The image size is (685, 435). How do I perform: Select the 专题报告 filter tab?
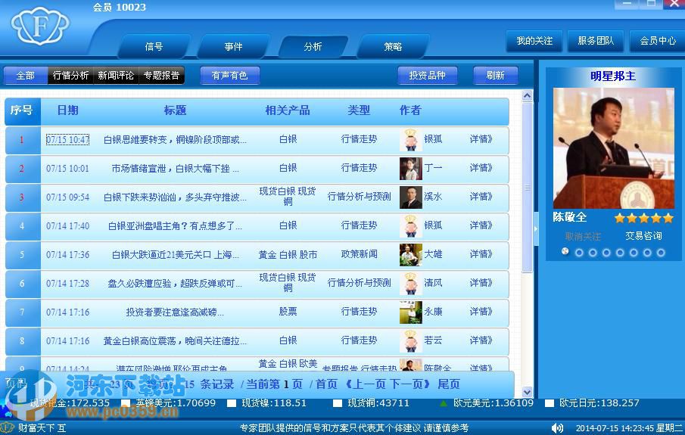(x=161, y=76)
